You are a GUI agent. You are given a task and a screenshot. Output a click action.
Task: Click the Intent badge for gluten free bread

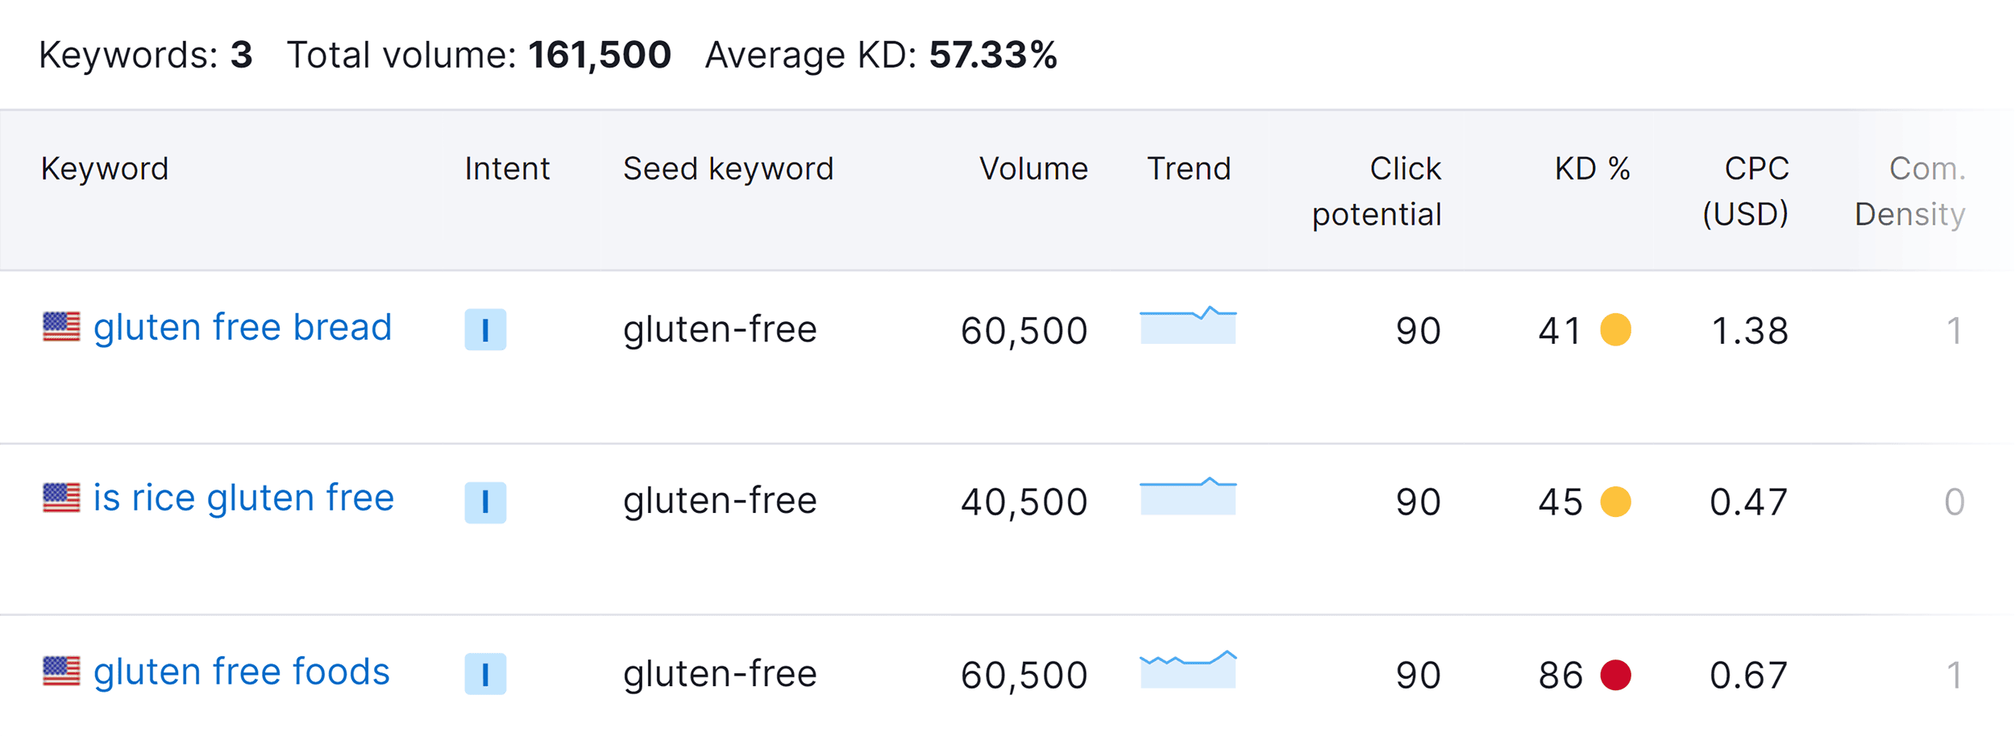click(x=485, y=329)
